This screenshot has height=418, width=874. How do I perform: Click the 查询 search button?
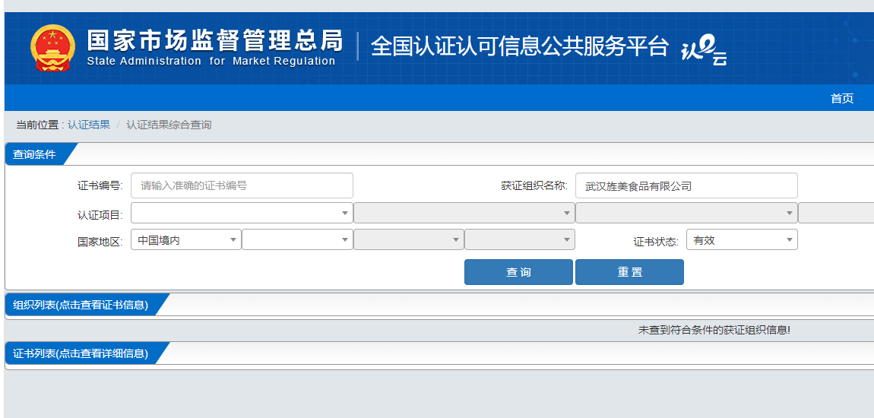click(518, 272)
